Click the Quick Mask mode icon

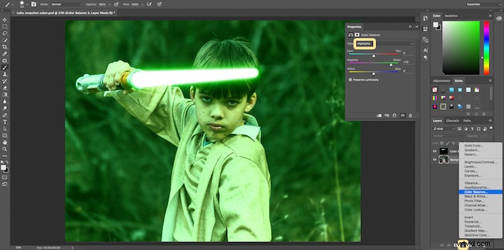tap(5, 177)
